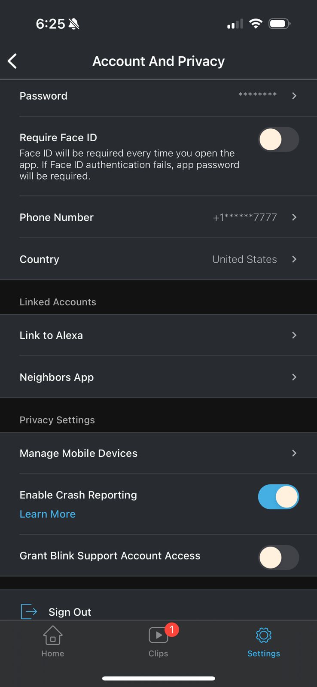
Task: Click the battery indicator icon
Action: click(279, 24)
